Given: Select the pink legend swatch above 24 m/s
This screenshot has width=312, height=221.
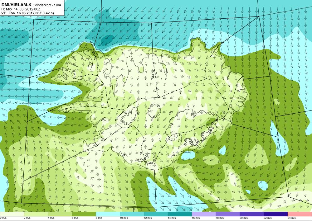Looking at the screenshot, I should [x=300, y=214].
